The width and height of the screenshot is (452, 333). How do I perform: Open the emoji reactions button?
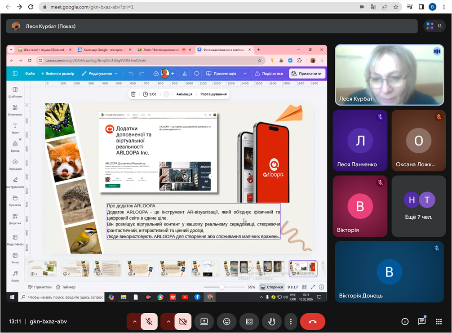point(226,322)
